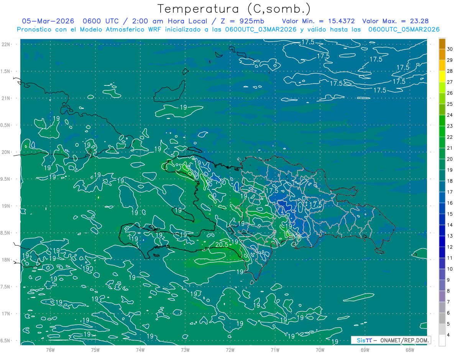Select the '18N' latitude axis label
This screenshot has height=355, width=460.
pyautogui.click(x=7, y=260)
